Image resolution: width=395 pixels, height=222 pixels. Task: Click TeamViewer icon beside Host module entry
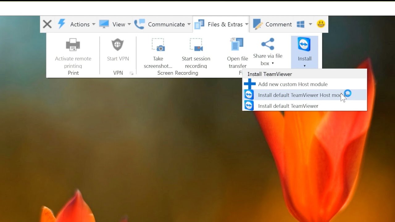point(249,95)
